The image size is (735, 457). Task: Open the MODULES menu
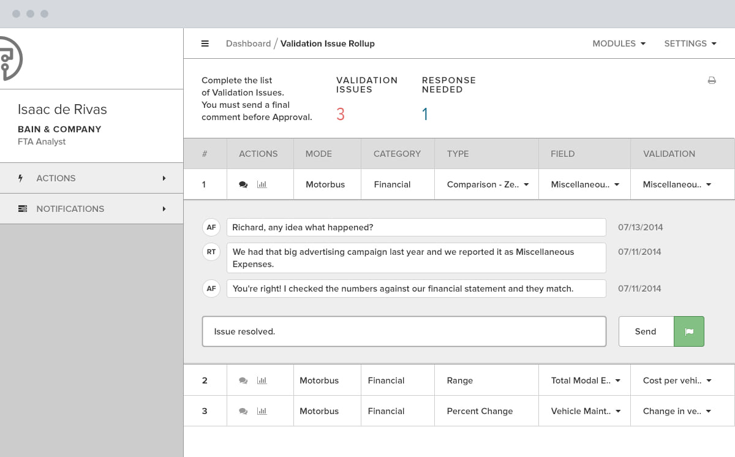pos(619,43)
